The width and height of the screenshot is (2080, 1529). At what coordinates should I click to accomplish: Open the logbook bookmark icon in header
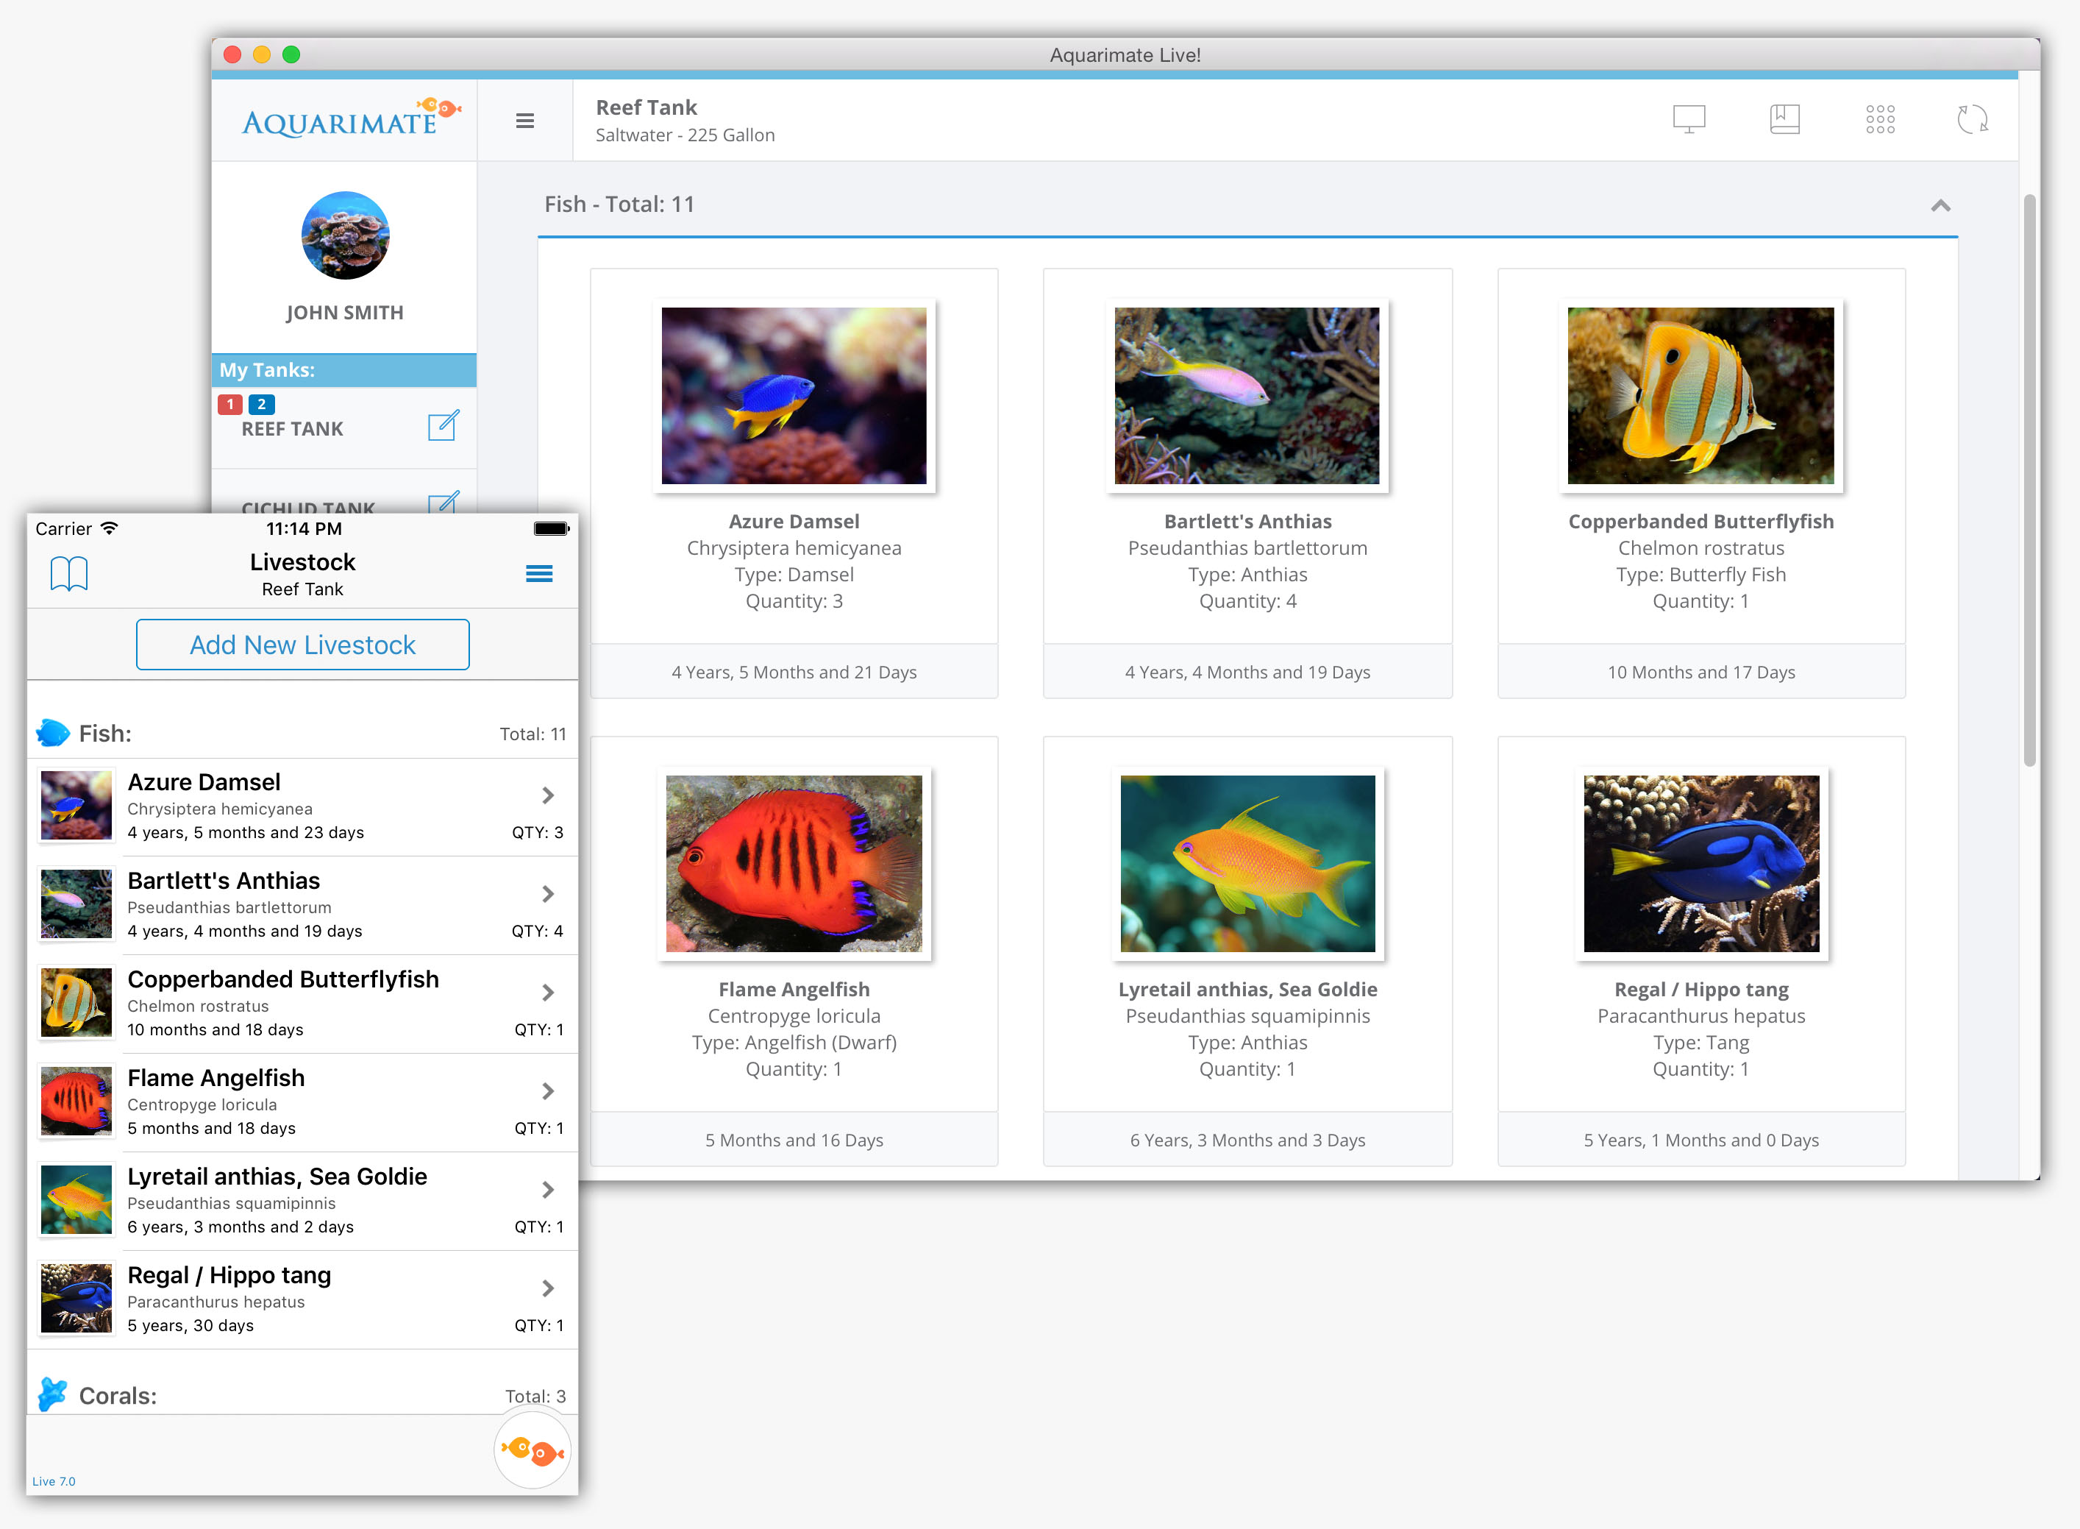[1785, 119]
